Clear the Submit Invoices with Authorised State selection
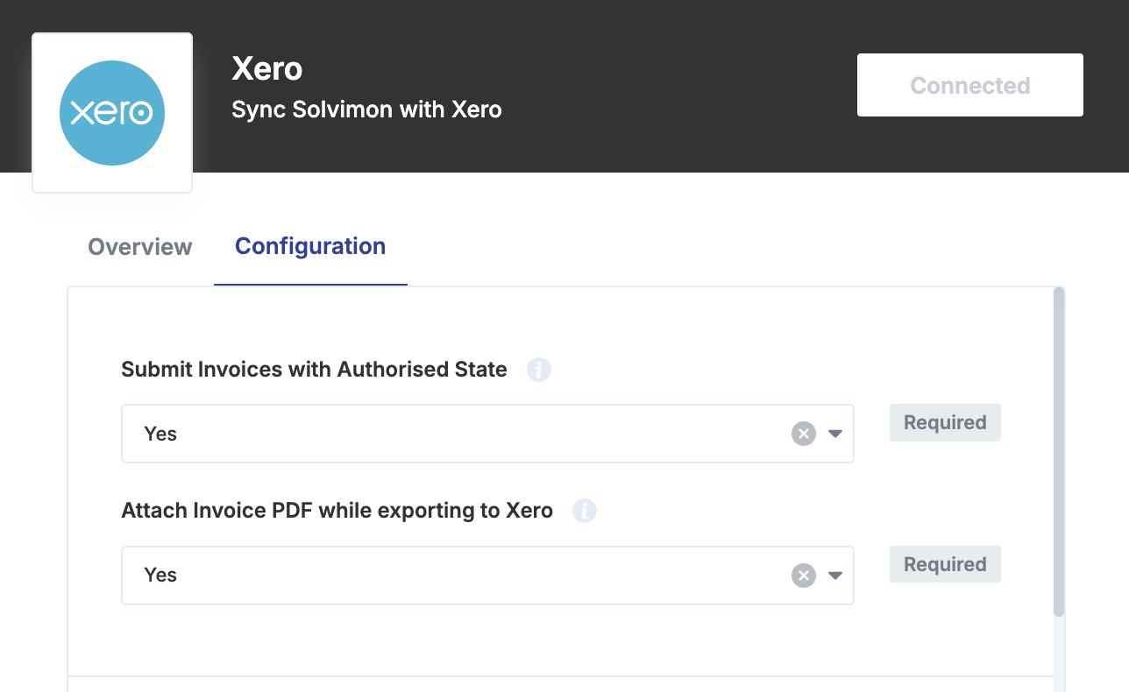 pos(804,434)
